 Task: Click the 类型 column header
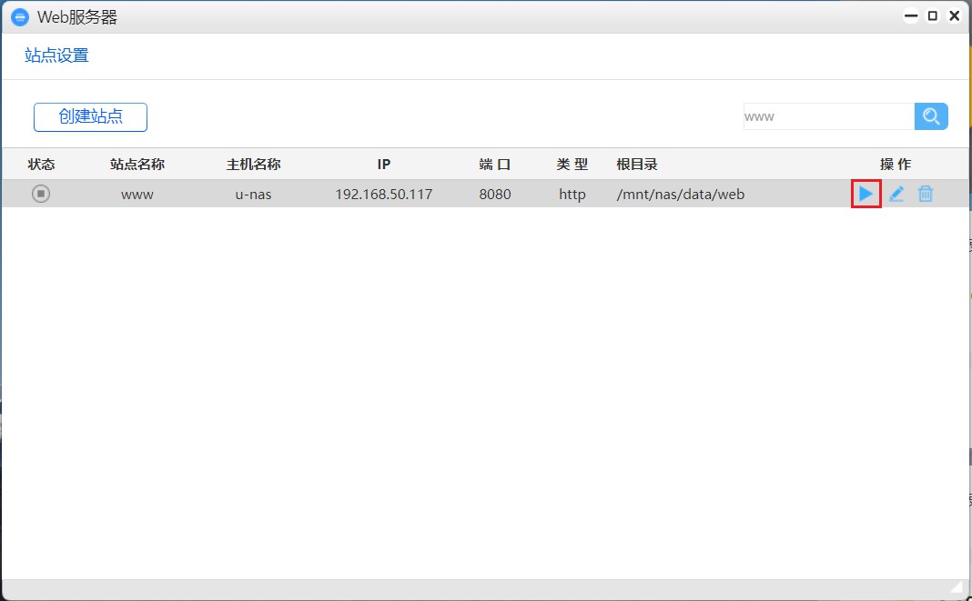click(x=572, y=164)
